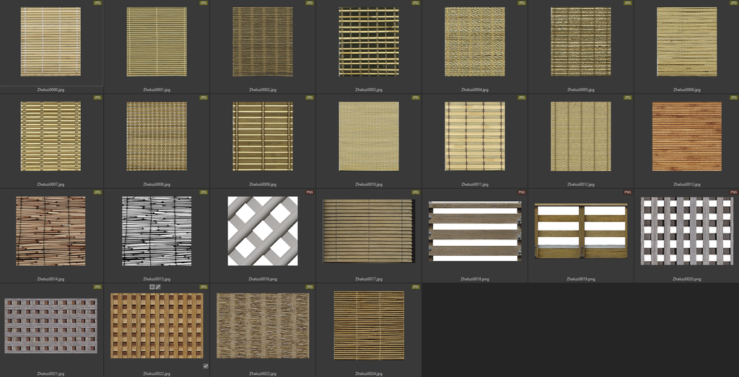Image resolution: width=739 pixels, height=377 pixels.
Task: Click the Zhaluzi0010.jpg filename label
Action: 369,185
